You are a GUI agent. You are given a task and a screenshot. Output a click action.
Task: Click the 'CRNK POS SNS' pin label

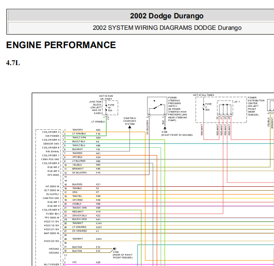coord(50,159)
